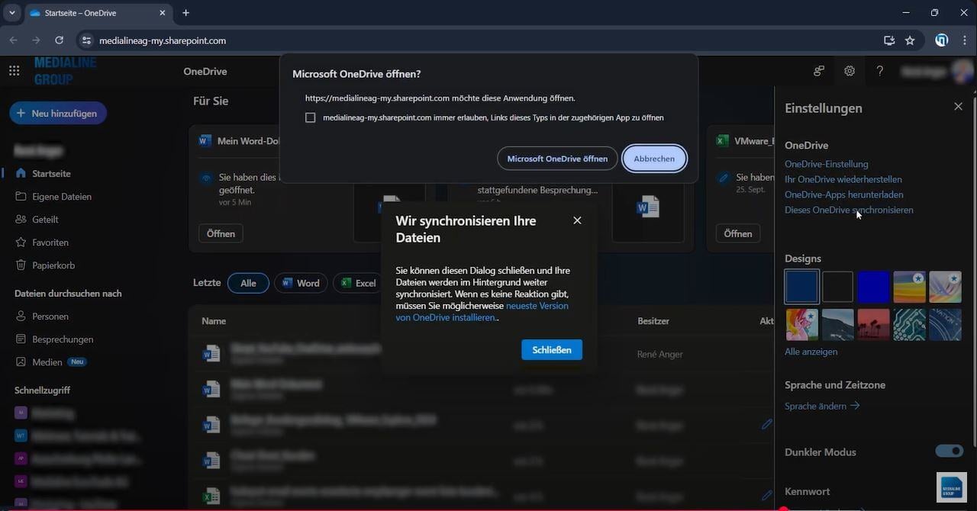The image size is (977, 511).
Task: Click the 'Sprache ändern' link
Action: [x=822, y=406]
